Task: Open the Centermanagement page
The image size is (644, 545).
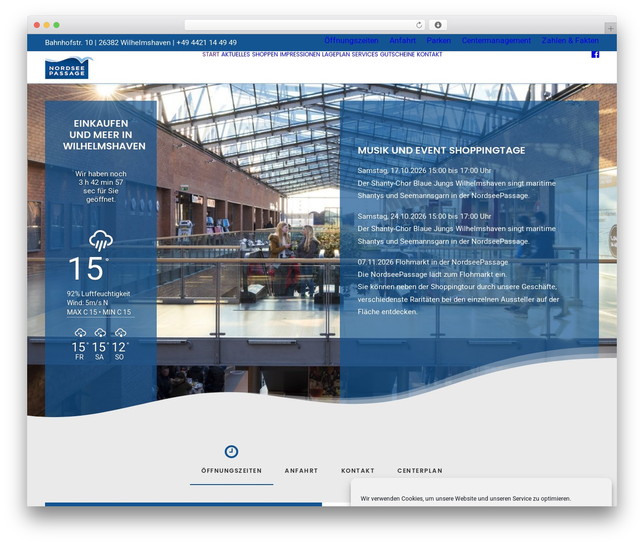Action: point(496,41)
